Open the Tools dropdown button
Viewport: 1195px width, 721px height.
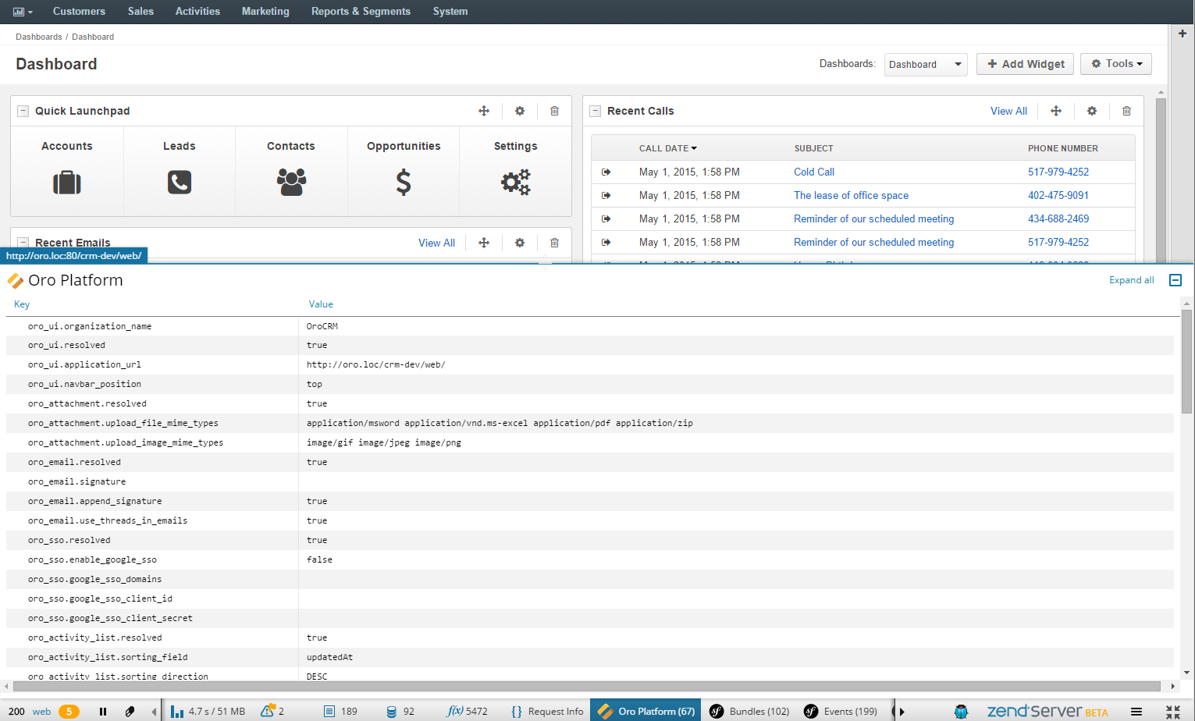[1116, 64]
